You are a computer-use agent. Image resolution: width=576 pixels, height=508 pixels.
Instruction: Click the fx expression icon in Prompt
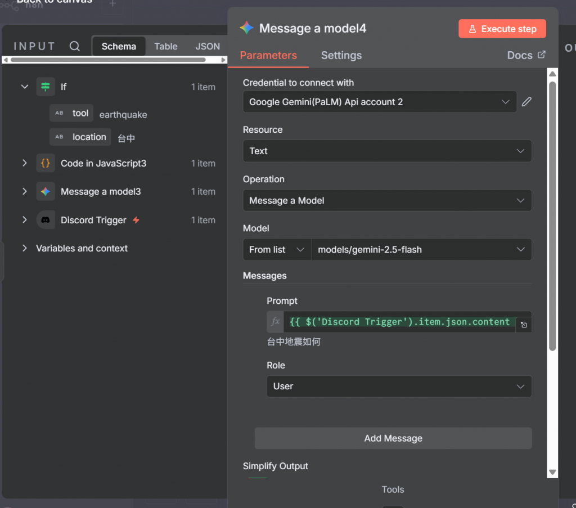pos(275,322)
